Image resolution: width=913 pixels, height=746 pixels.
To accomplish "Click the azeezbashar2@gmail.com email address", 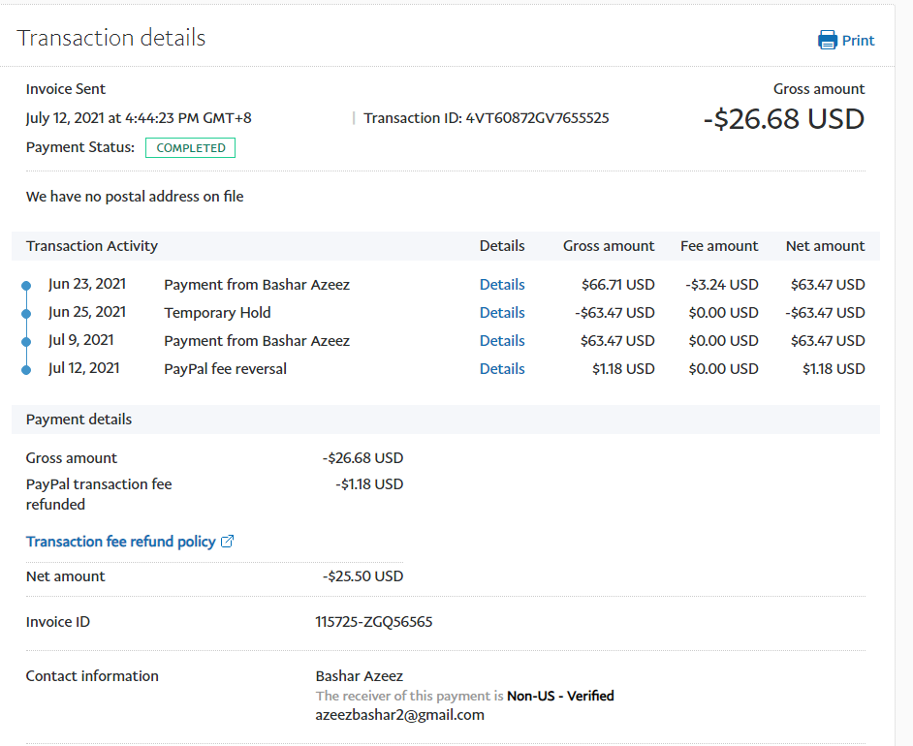I will [399, 715].
